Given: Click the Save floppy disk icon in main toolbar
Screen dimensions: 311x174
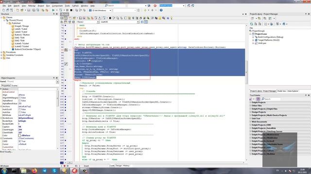Looking at the screenshot, I should [x=29, y=10].
